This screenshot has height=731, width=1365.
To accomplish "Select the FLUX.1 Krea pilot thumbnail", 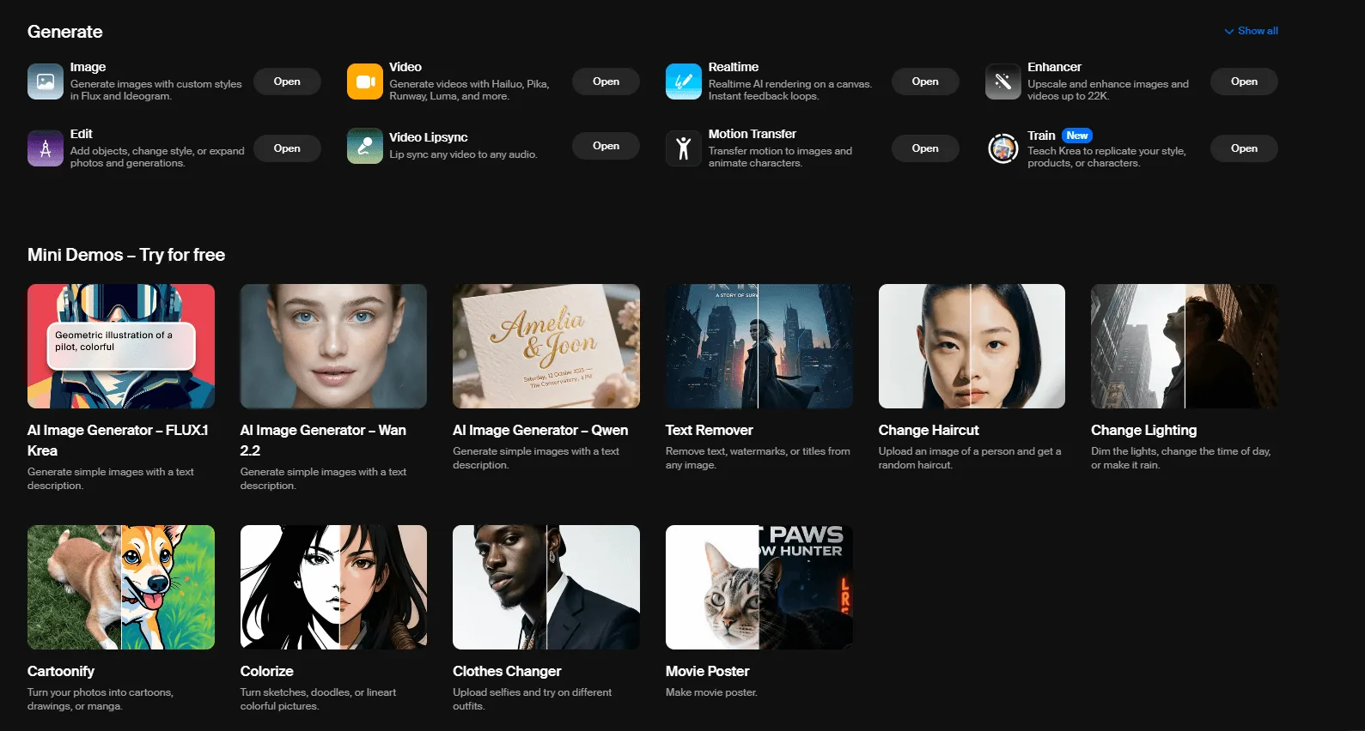I will [x=121, y=346].
